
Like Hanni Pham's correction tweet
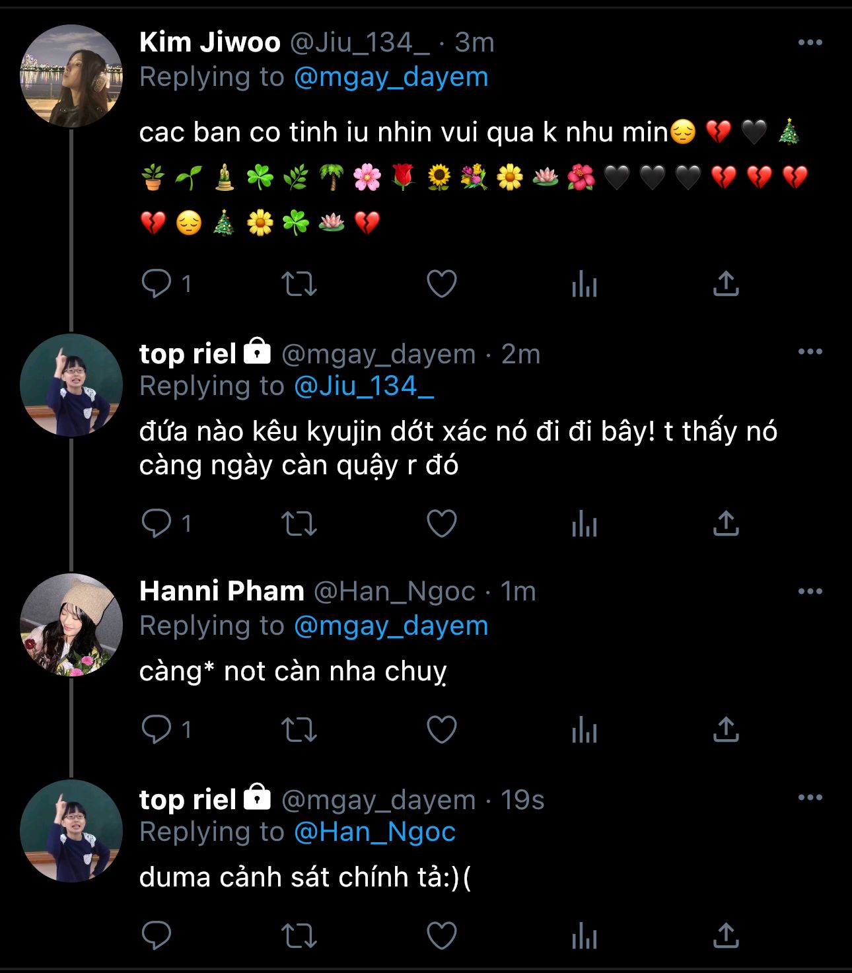(441, 730)
